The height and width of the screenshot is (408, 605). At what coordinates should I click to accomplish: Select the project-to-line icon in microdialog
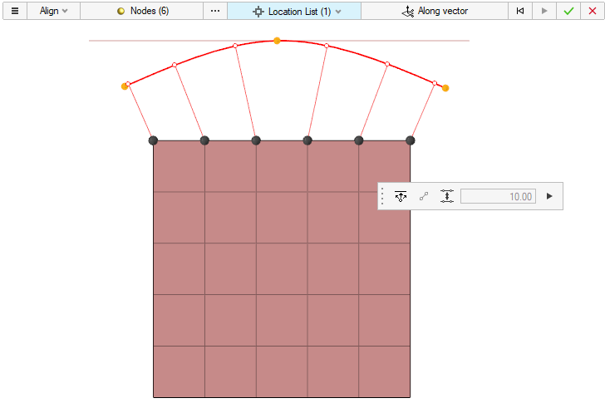401,196
